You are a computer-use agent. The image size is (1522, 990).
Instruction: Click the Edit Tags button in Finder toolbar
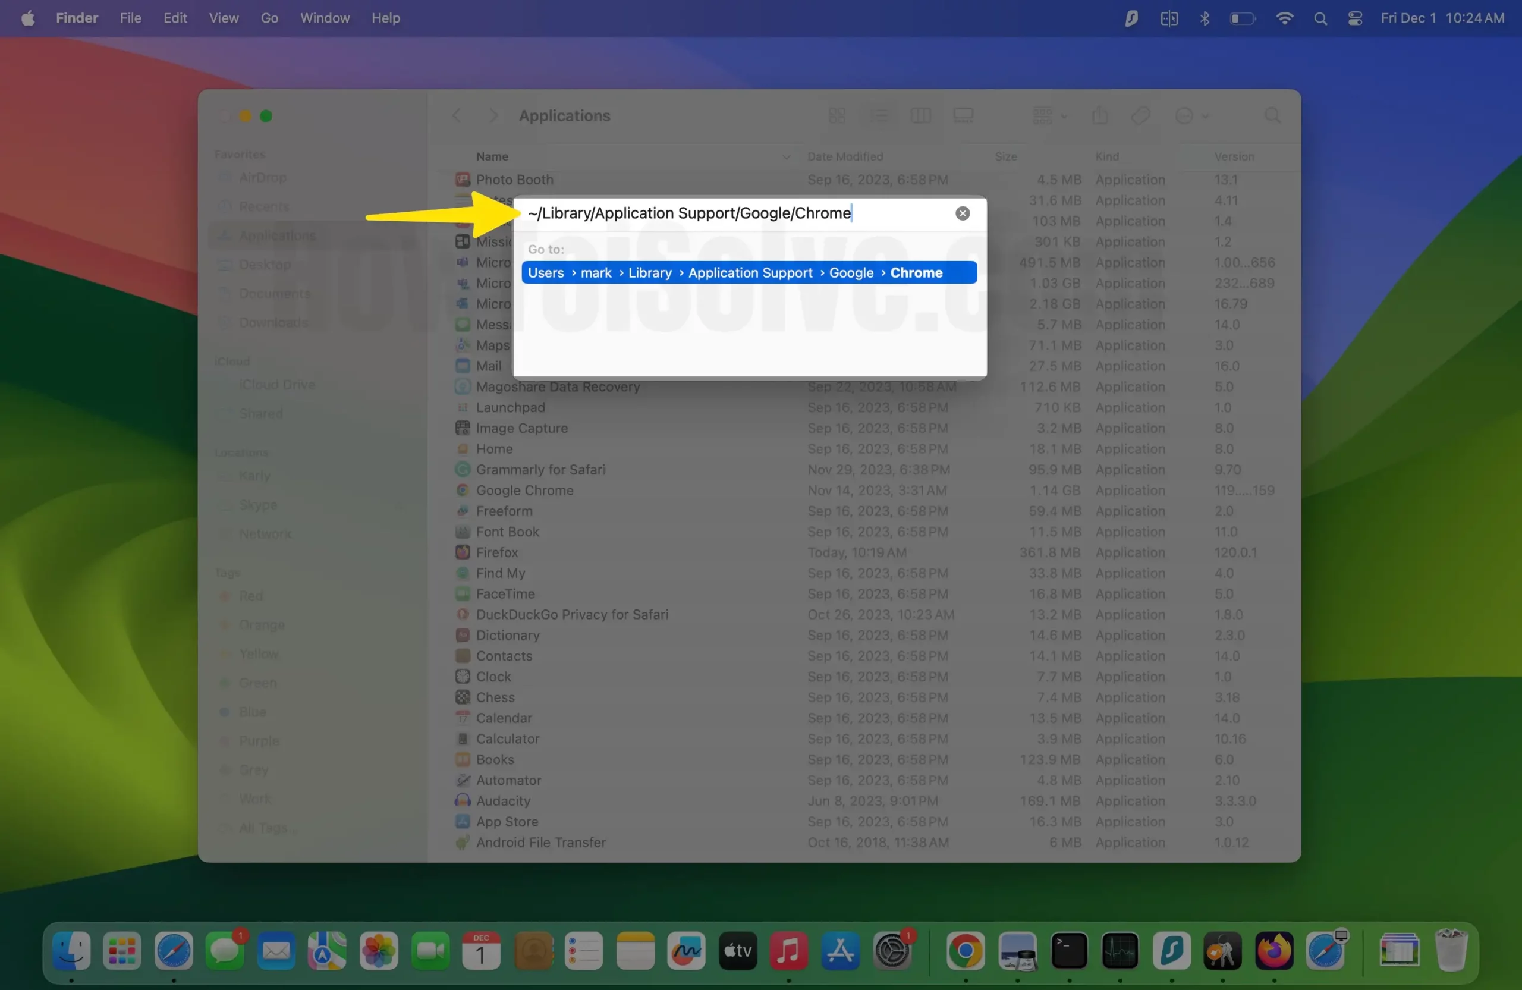[1140, 116]
